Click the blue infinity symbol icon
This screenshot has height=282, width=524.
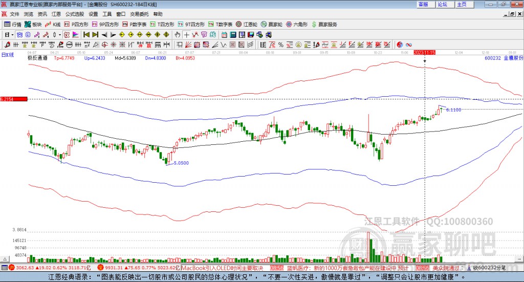coord(409,45)
